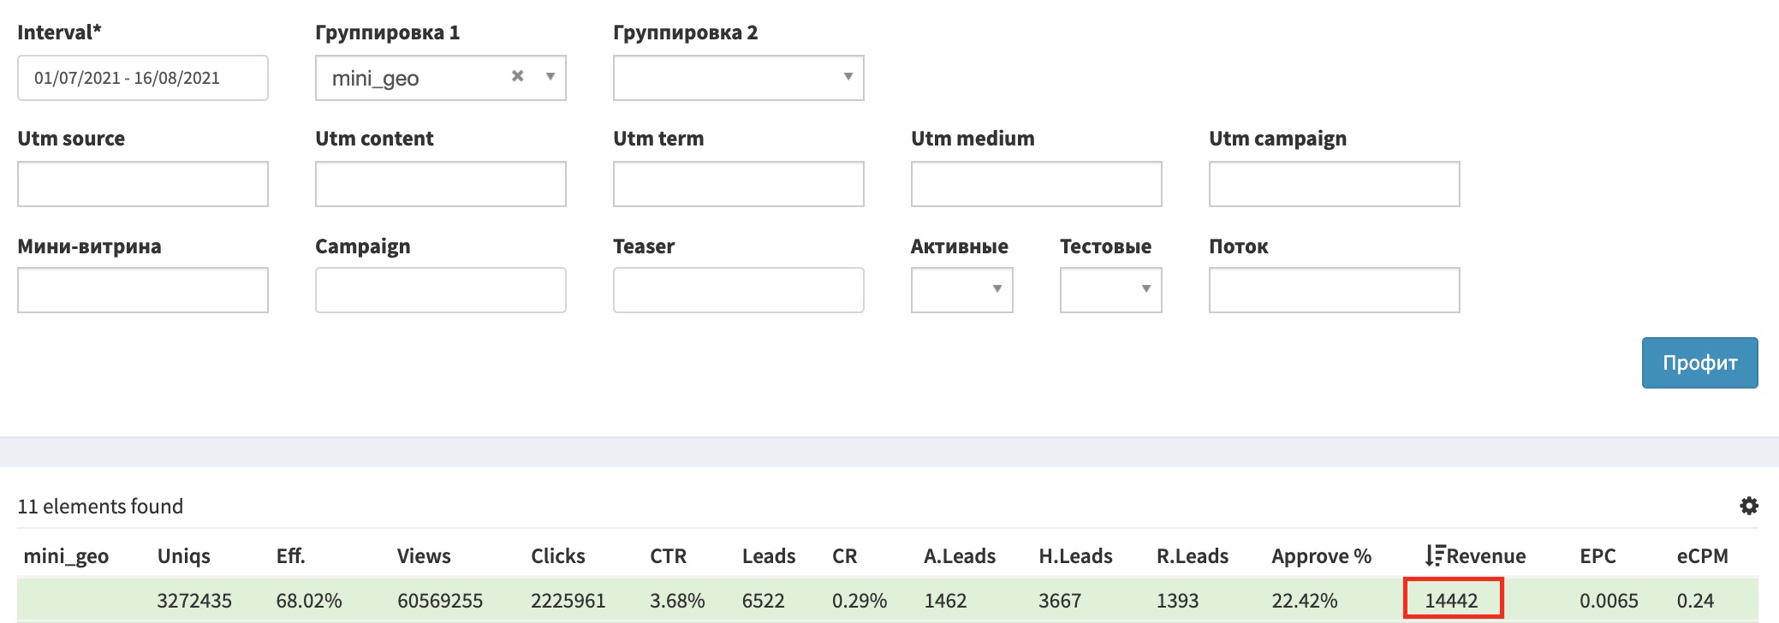Sort by the CR column header
1779x623 pixels.
(x=844, y=556)
